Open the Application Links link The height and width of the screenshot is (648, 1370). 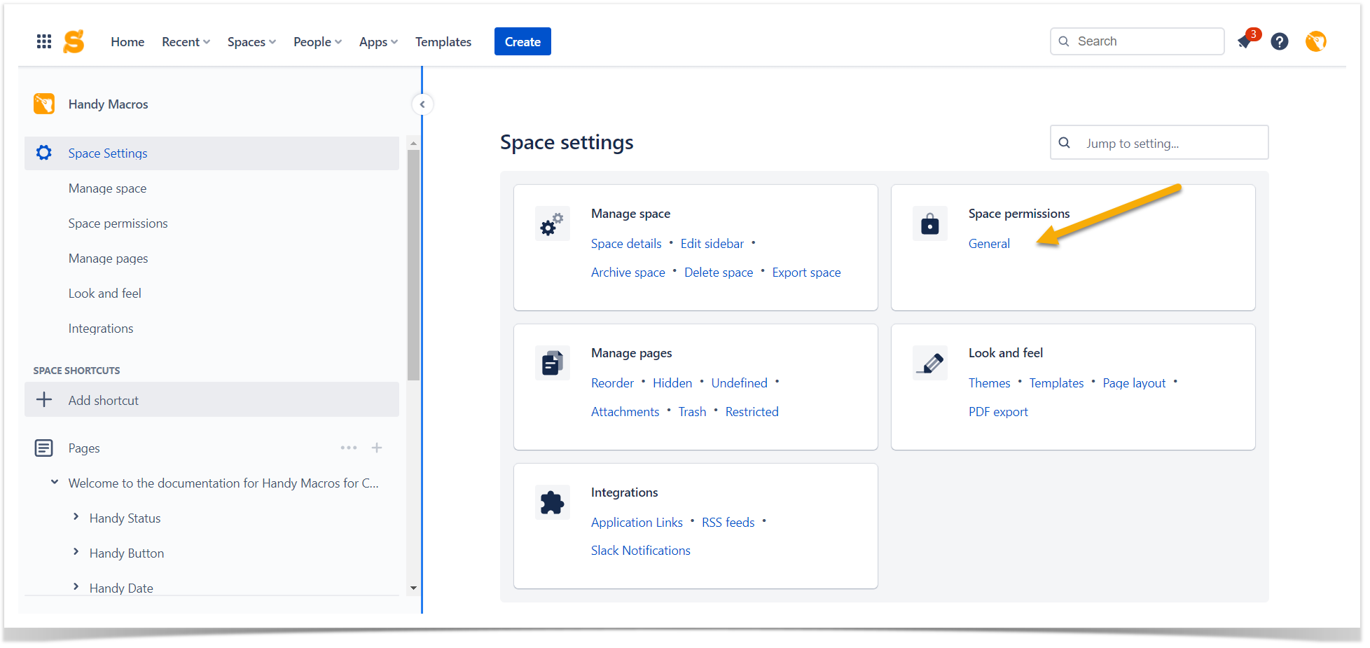pos(637,523)
